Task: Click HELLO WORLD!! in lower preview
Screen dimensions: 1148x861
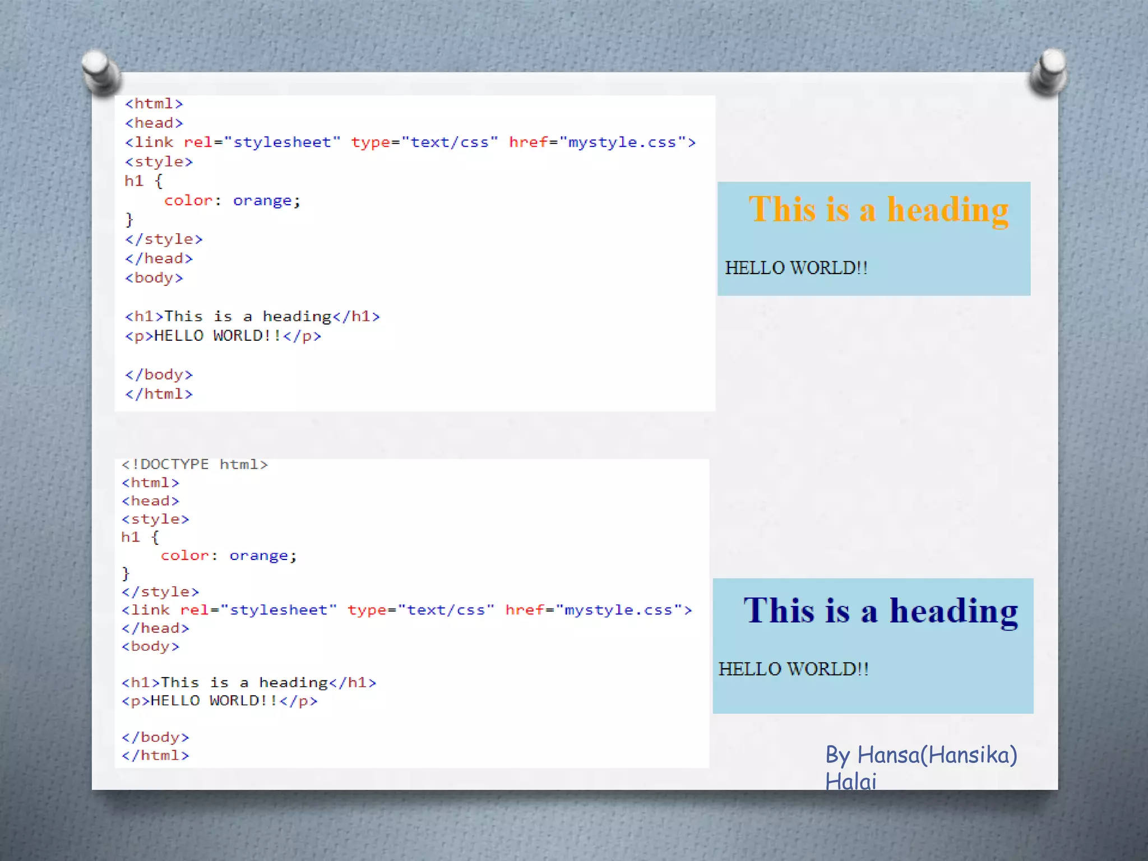Action: (x=793, y=669)
